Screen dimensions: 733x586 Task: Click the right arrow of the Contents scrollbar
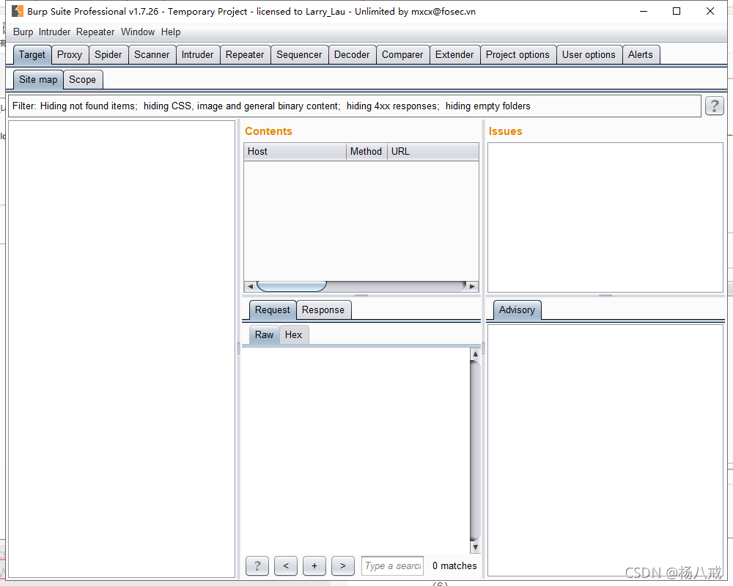click(x=473, y=286)
